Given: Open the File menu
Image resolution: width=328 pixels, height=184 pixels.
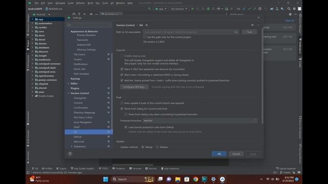Looking at the screenshot, I should pyautogui.click(x=36, y=3).
